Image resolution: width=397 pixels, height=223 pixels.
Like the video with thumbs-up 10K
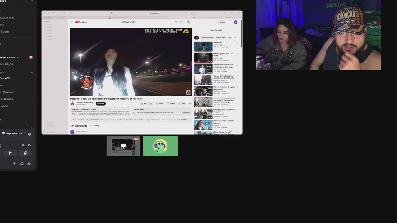coord(144,103)
